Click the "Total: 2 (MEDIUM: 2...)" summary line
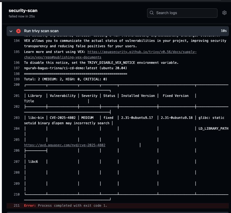The height and width of the screenshot is (213, 231). pos(65,79)
